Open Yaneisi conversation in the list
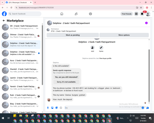Screen dimensions: 154x123 [x=21, y=88]
